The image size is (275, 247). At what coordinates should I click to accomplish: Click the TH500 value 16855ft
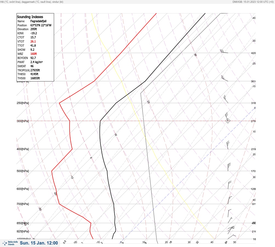(35, 78)
